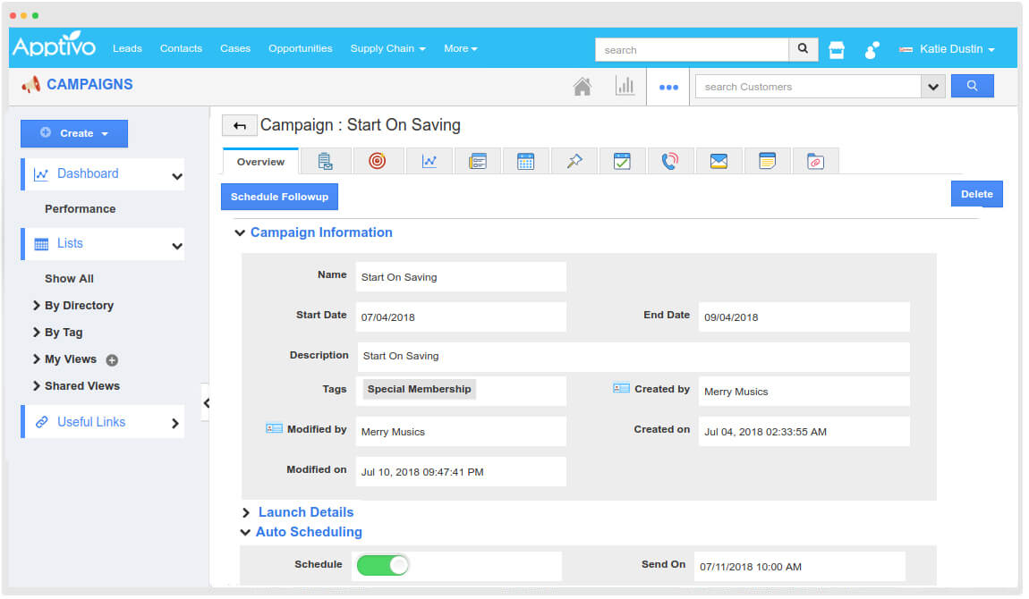Open the documents paperclip tab icon
Screen dimensions: 1029x599
pos(816,160)
